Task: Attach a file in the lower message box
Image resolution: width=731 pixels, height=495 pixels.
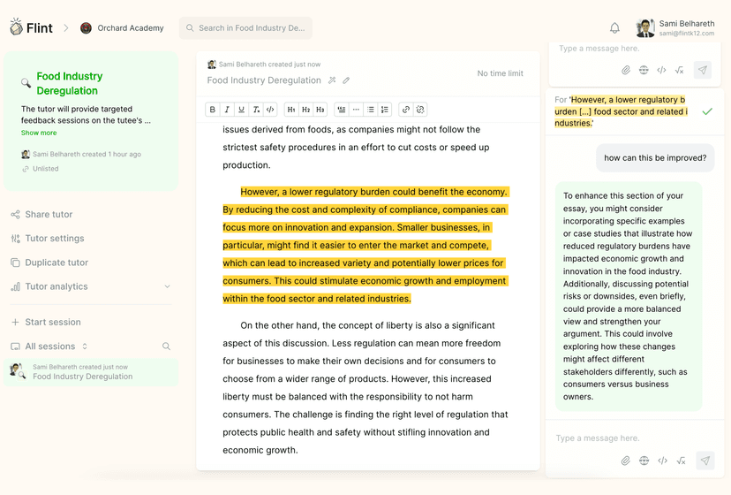Action: pos(626,461)
